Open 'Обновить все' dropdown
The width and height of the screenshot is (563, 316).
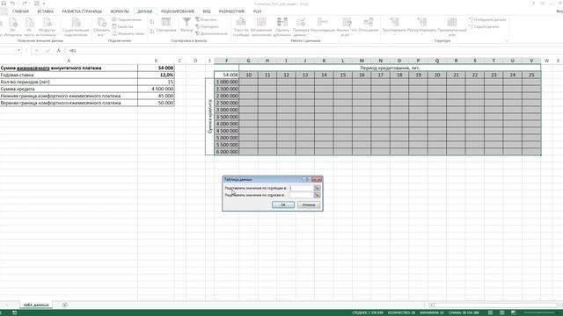[x=101, y=27]
